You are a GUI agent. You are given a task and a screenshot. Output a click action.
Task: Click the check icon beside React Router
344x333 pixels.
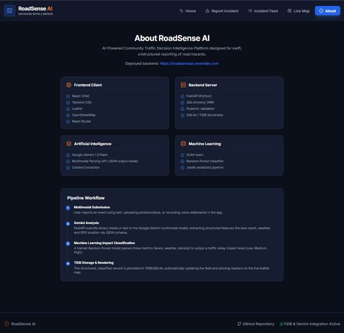(x=68, y=121)
